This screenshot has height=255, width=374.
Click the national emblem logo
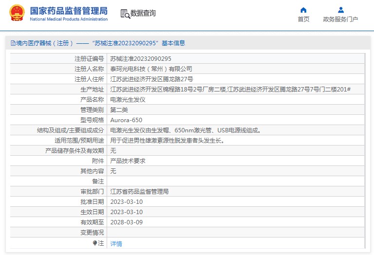click(x=17, y=13)
